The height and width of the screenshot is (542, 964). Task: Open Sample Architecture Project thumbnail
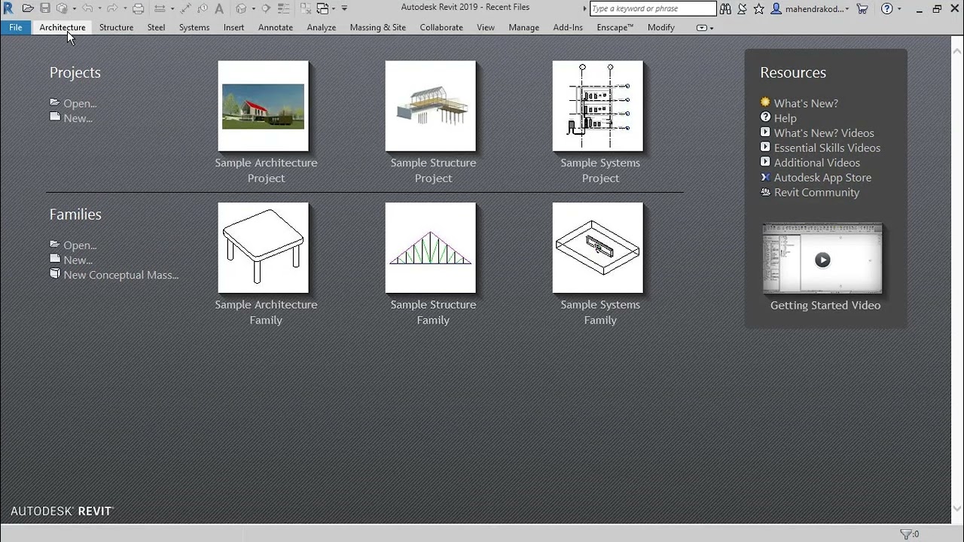click(263, 106)
